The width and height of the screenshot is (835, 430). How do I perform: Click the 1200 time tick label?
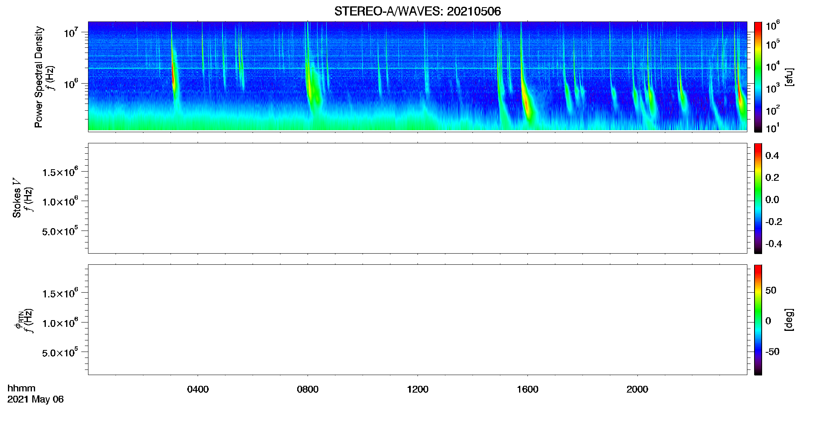(x=417, y=389)
